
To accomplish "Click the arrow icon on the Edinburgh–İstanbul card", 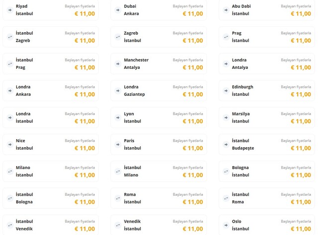I will [x=226, y=91].
